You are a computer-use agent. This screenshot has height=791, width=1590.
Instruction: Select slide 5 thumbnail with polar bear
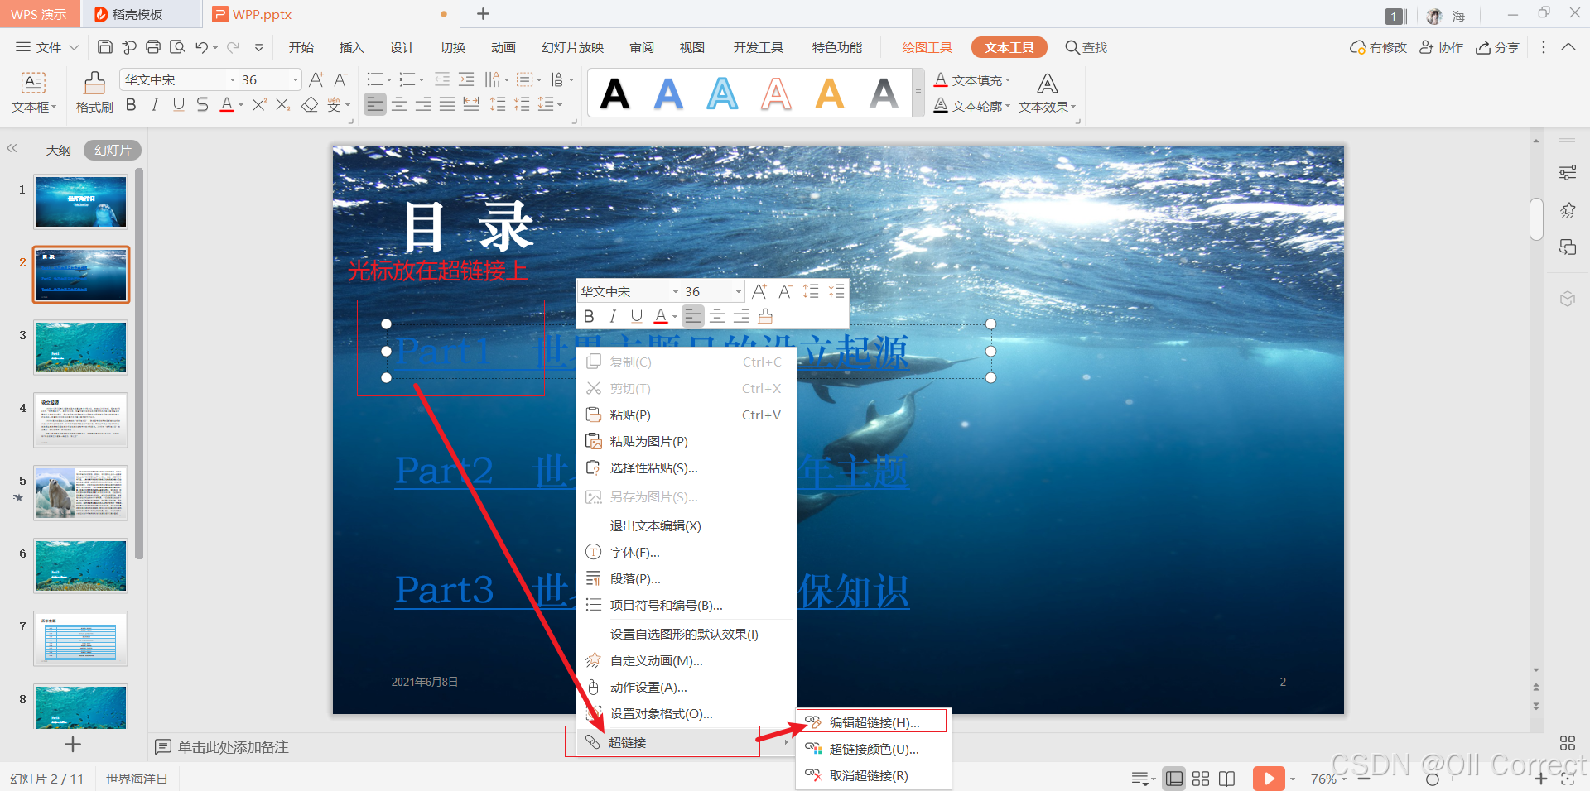coord(80,493)
